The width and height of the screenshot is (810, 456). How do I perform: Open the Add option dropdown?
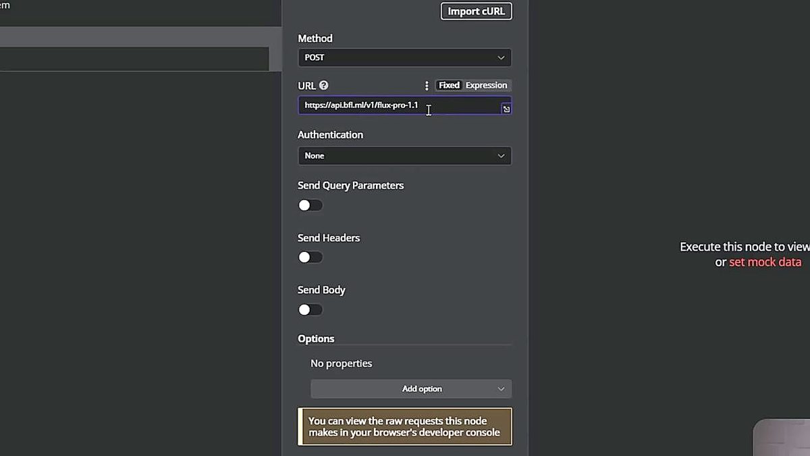pyautogui.click(x=411, y=388)
